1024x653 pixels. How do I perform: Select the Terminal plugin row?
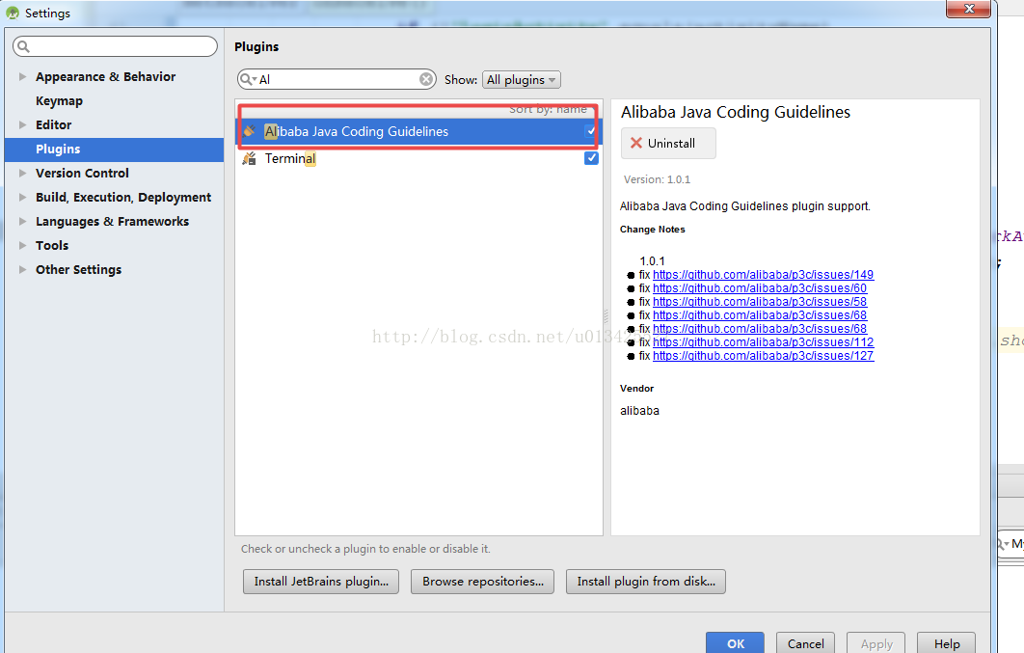[x=418, y=158]
